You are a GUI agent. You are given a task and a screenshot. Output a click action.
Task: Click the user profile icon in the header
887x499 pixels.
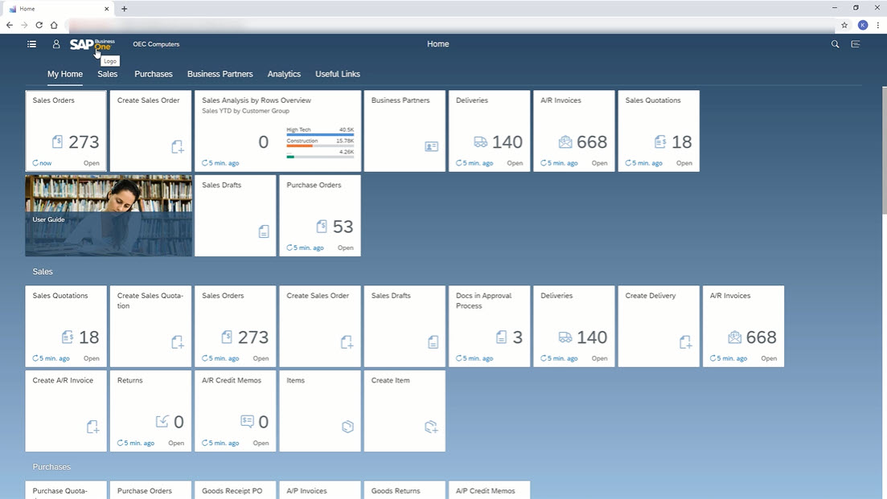[56, 44]
